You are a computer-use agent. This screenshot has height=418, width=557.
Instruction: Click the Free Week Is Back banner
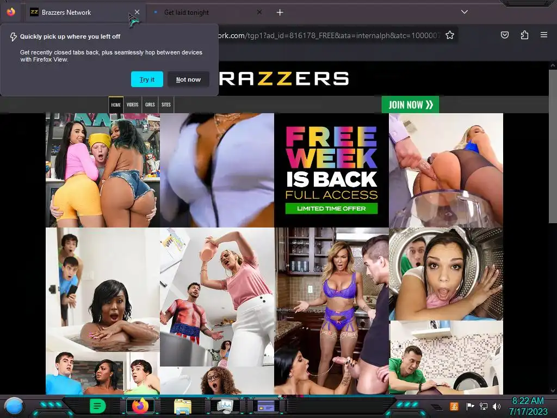[x=331, y=170]
